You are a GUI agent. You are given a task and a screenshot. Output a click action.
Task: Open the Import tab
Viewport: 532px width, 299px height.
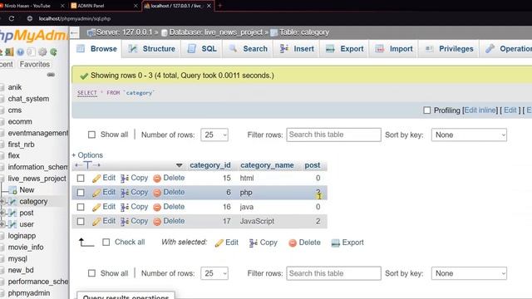pos(394,49)
